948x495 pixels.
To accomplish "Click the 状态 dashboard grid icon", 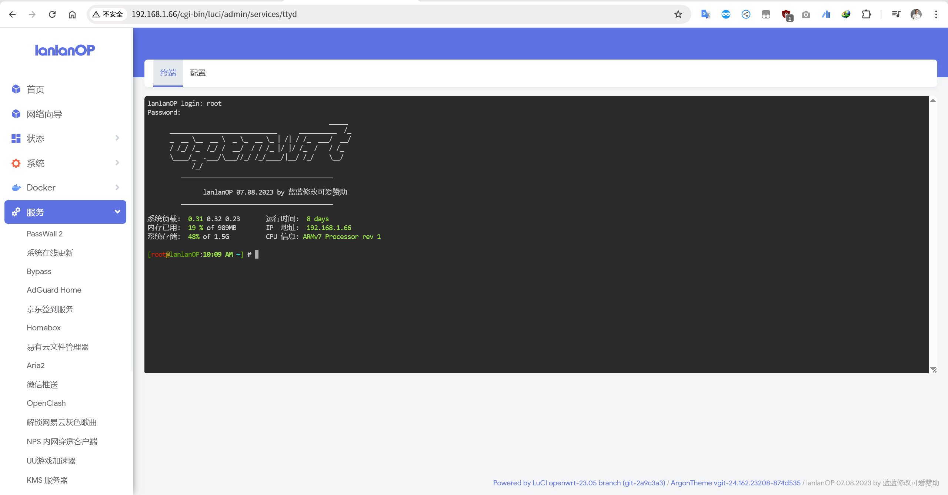I will click(x=16, y=138).
